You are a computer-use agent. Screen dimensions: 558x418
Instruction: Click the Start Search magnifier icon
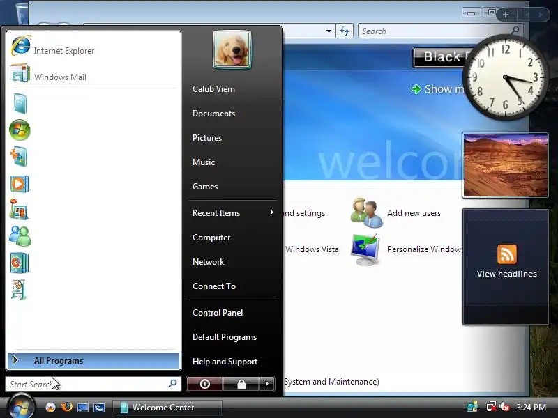(x=172, y=384)
